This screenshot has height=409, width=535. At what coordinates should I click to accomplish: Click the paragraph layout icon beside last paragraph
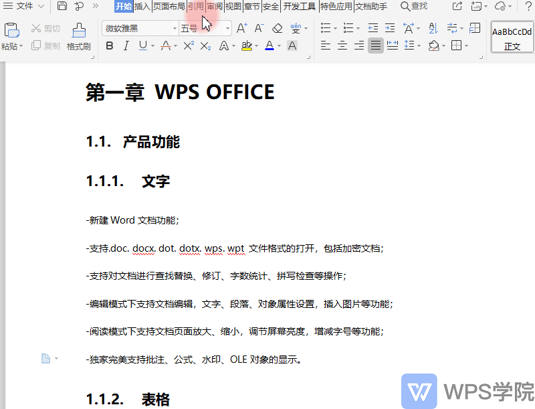point(45,359)
